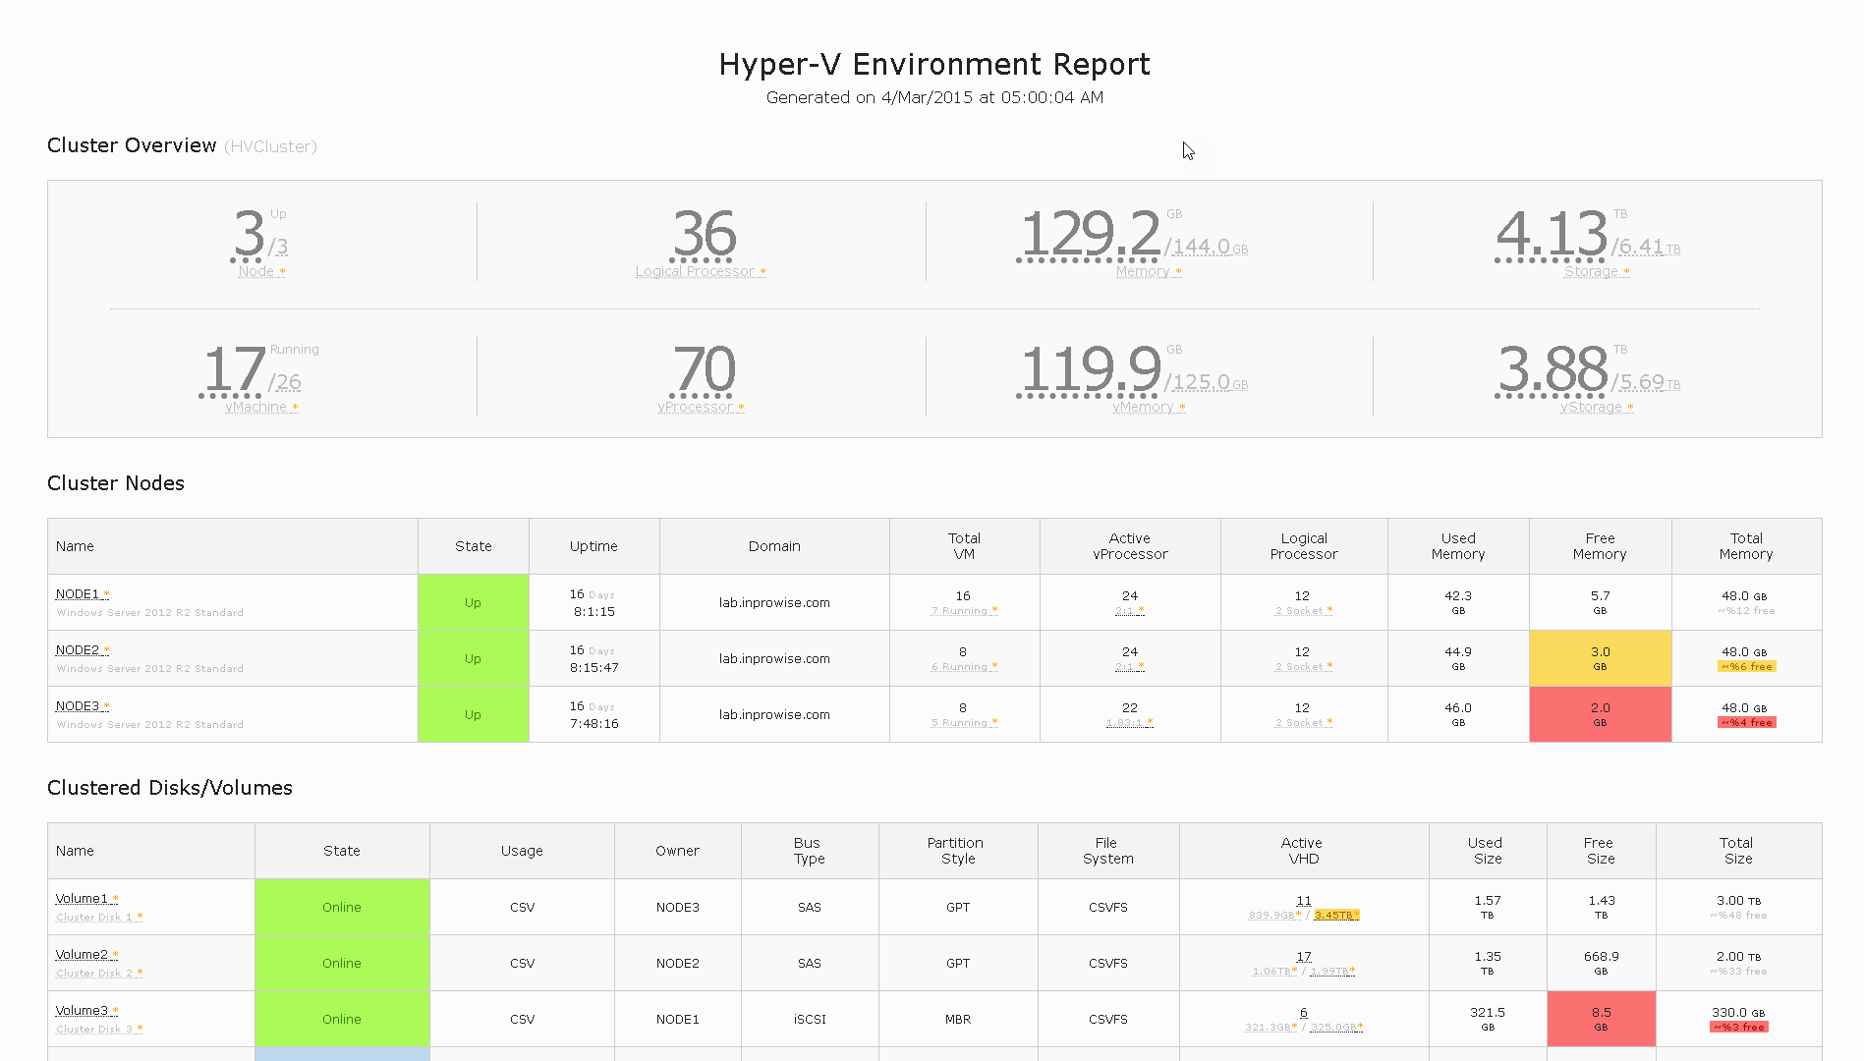
Task: Click the red 8.5 GB free size cell
Action: 1601,1019
